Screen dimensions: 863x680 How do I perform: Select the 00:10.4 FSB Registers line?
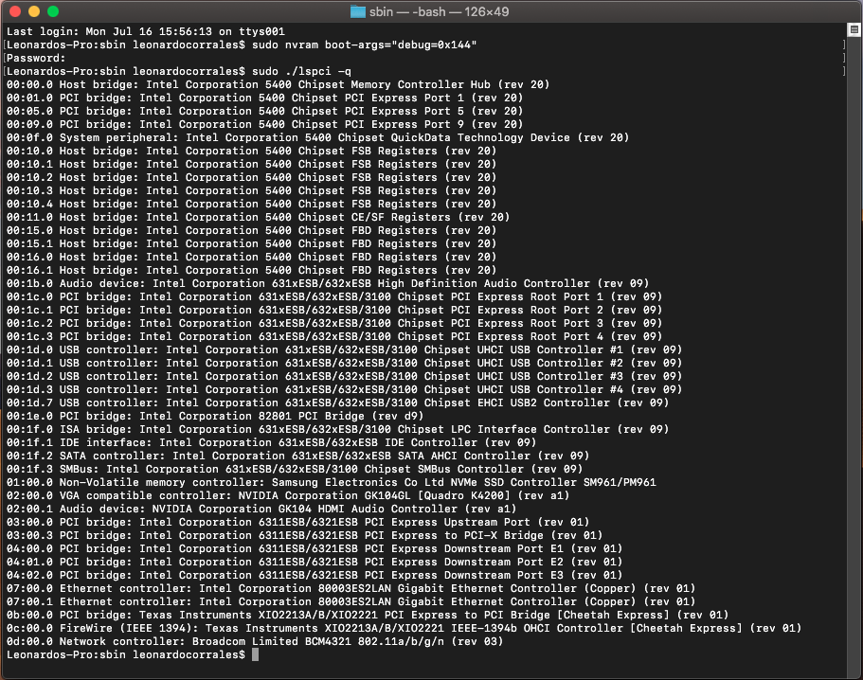pos(252,204)
